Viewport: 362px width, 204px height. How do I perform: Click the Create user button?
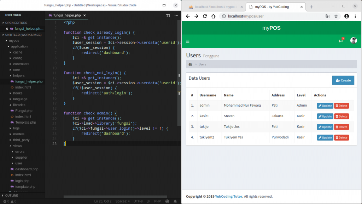click(343, 80)
